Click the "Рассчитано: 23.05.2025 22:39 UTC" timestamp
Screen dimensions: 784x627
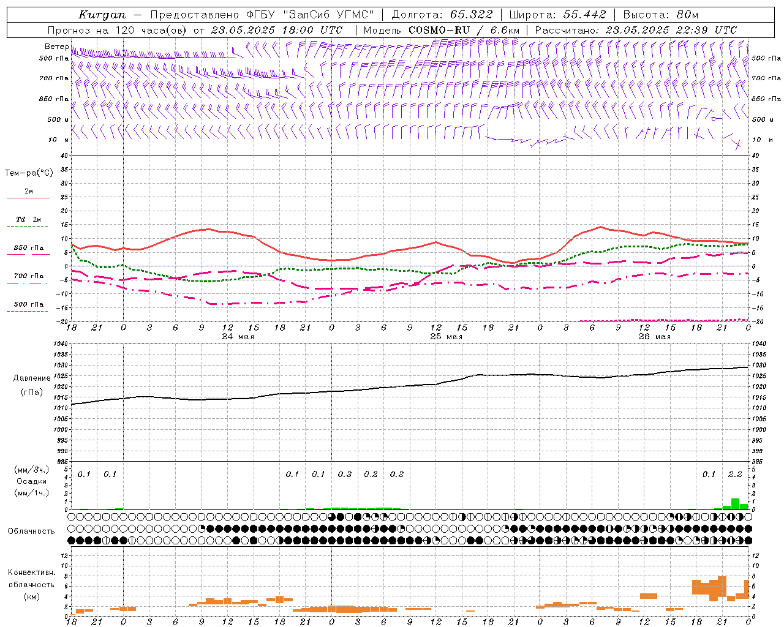(636, 30)
